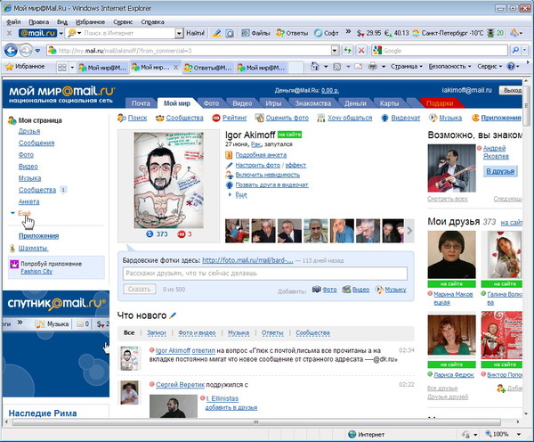Open the Безопасность command bar dropdown
The height and width of the screenshot is (442, 534).
pos(449,67)
